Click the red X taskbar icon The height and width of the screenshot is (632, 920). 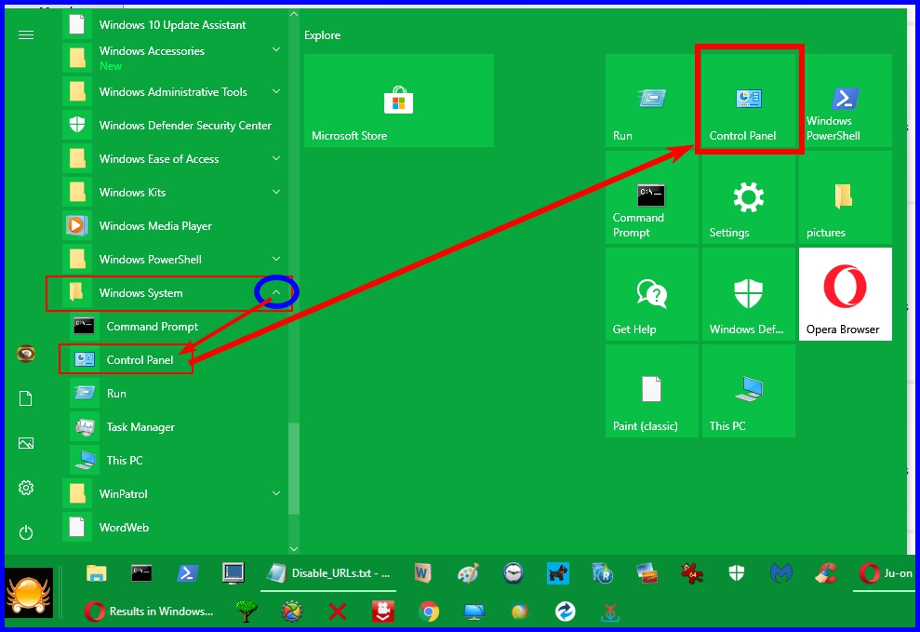coord(338,612)
